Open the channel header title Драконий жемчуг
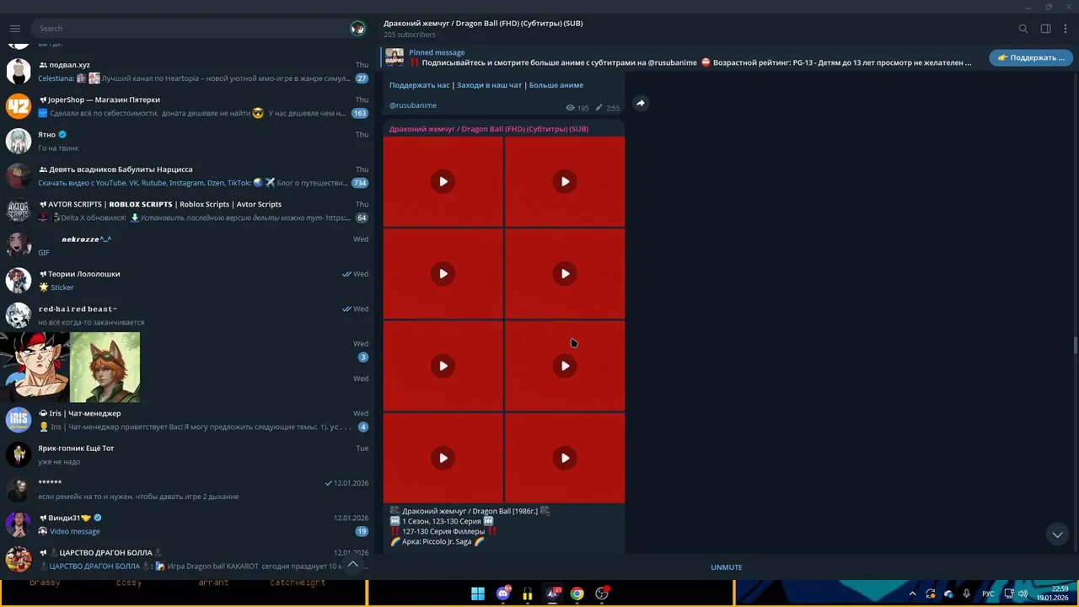 pos(483,23)
